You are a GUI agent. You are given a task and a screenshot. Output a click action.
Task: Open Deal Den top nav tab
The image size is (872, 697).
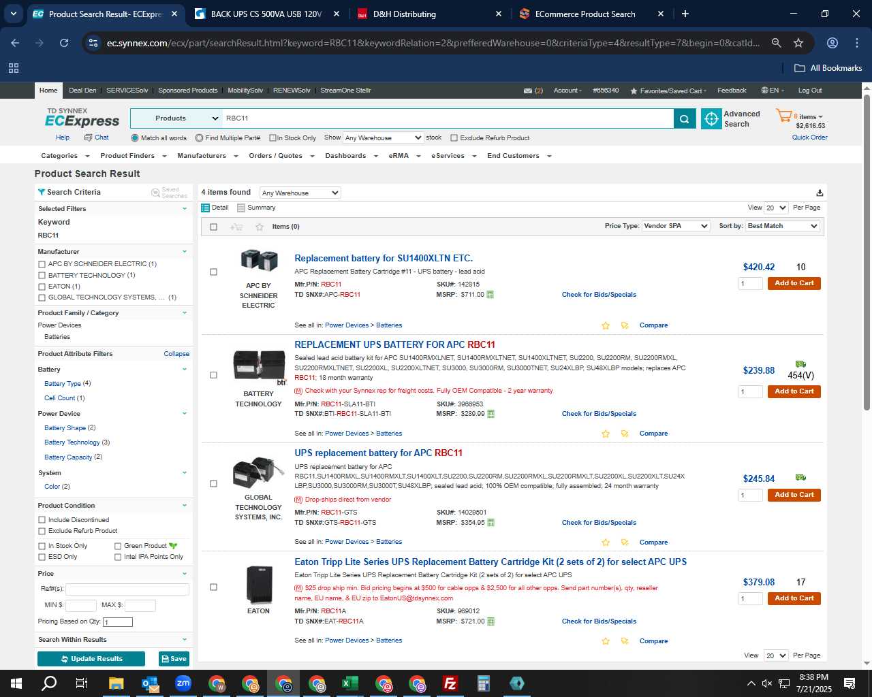tap(82, 91)
